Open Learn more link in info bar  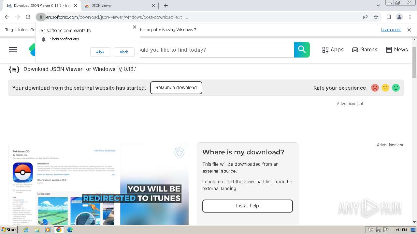(391, 30)
